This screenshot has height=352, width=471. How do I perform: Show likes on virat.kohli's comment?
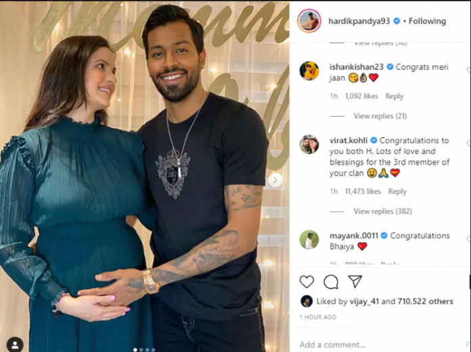pos(363,191)
